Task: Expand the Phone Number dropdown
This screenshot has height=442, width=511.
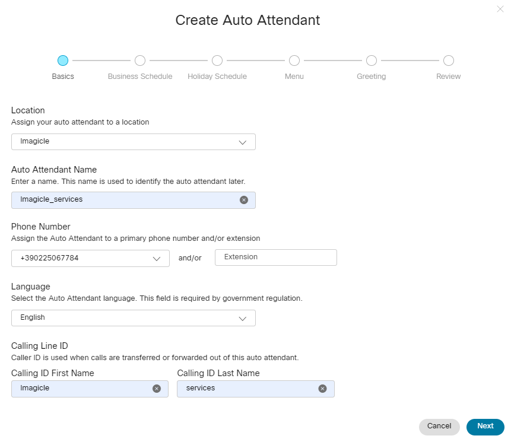Action: click(91, 258)
